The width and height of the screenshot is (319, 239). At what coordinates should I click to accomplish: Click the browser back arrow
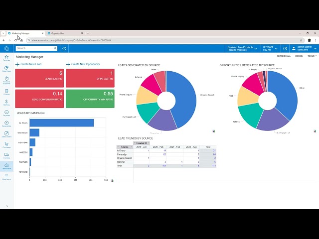[x=3, y=40]
